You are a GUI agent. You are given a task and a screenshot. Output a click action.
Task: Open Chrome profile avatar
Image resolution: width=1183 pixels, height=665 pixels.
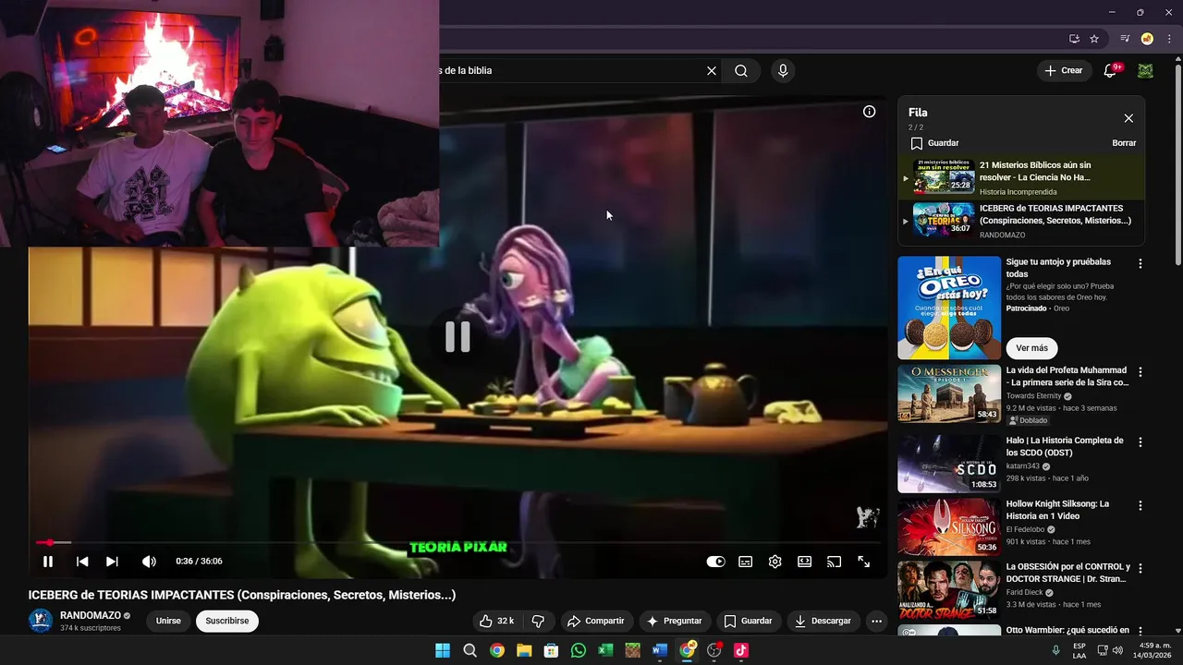coord(1147,39)
